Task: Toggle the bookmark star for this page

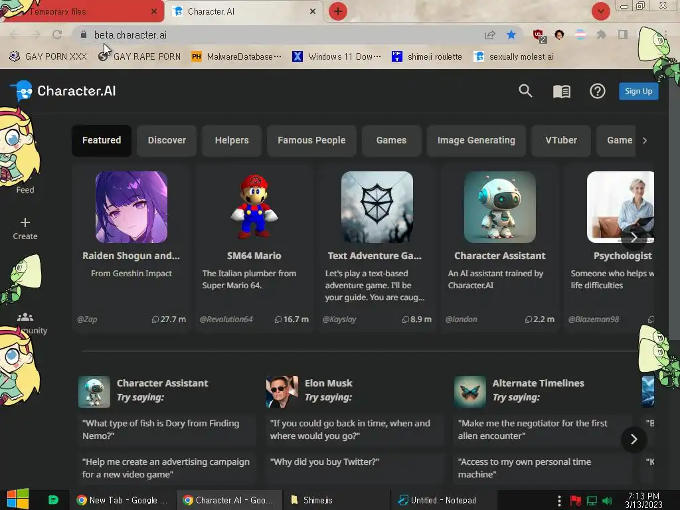Action: 511,35
